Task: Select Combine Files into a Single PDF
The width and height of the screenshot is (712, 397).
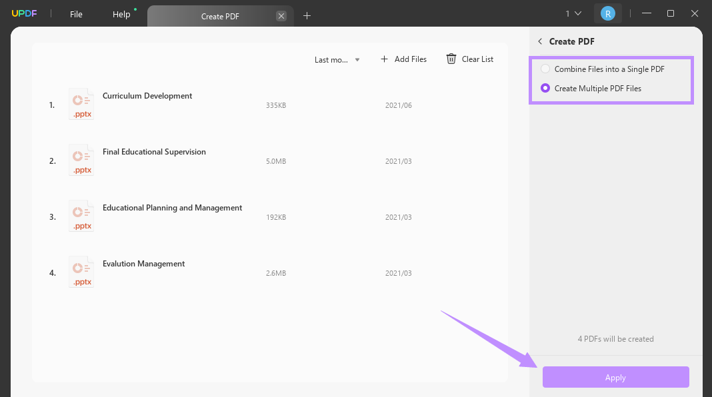Action: [x=546, y=69]
